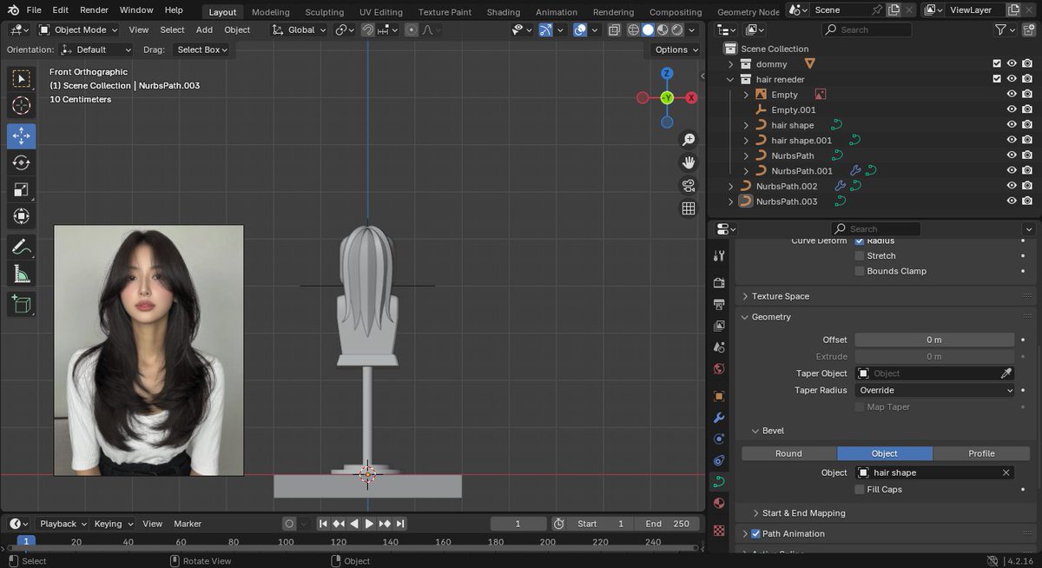The height and width of the screenshot is (568, 1042).
Task: Open the Object Mode dropdown
Action: (77, 30)
